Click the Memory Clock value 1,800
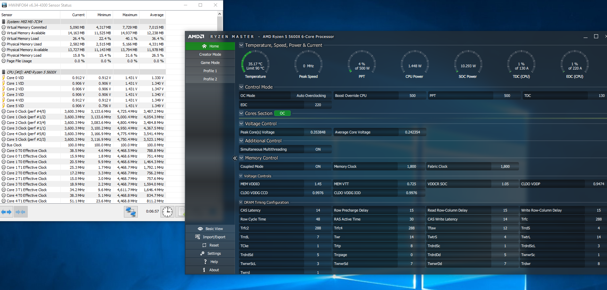 point(412,166)
